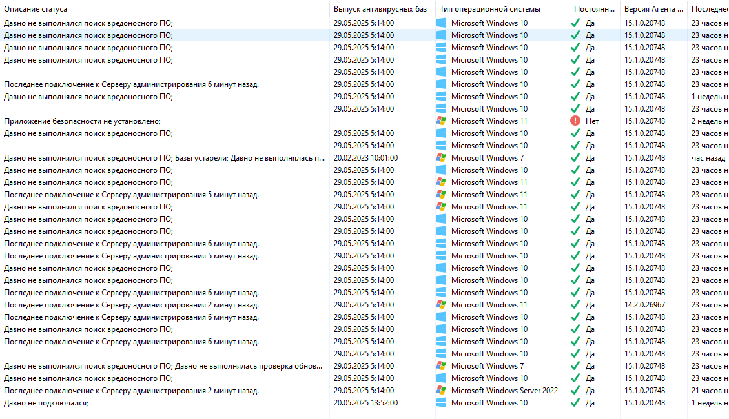
Task: Click green check in the 14.2.0.26967 agent row
Action: pyautogui.click(x=575, y=304)
